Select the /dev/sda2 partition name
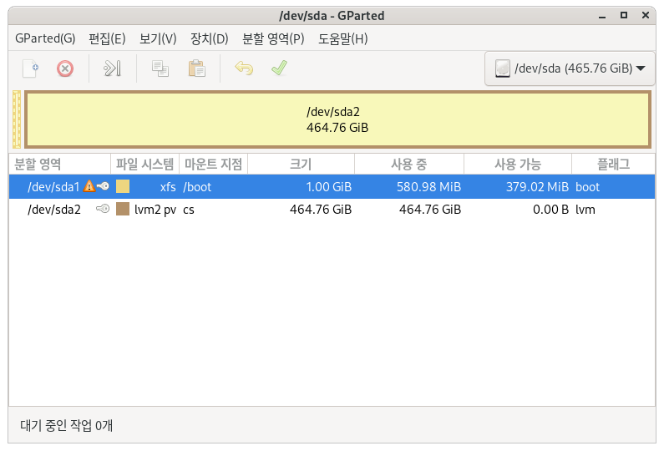Viewport: 664px width, 451px height. click(x=53, y=209)
